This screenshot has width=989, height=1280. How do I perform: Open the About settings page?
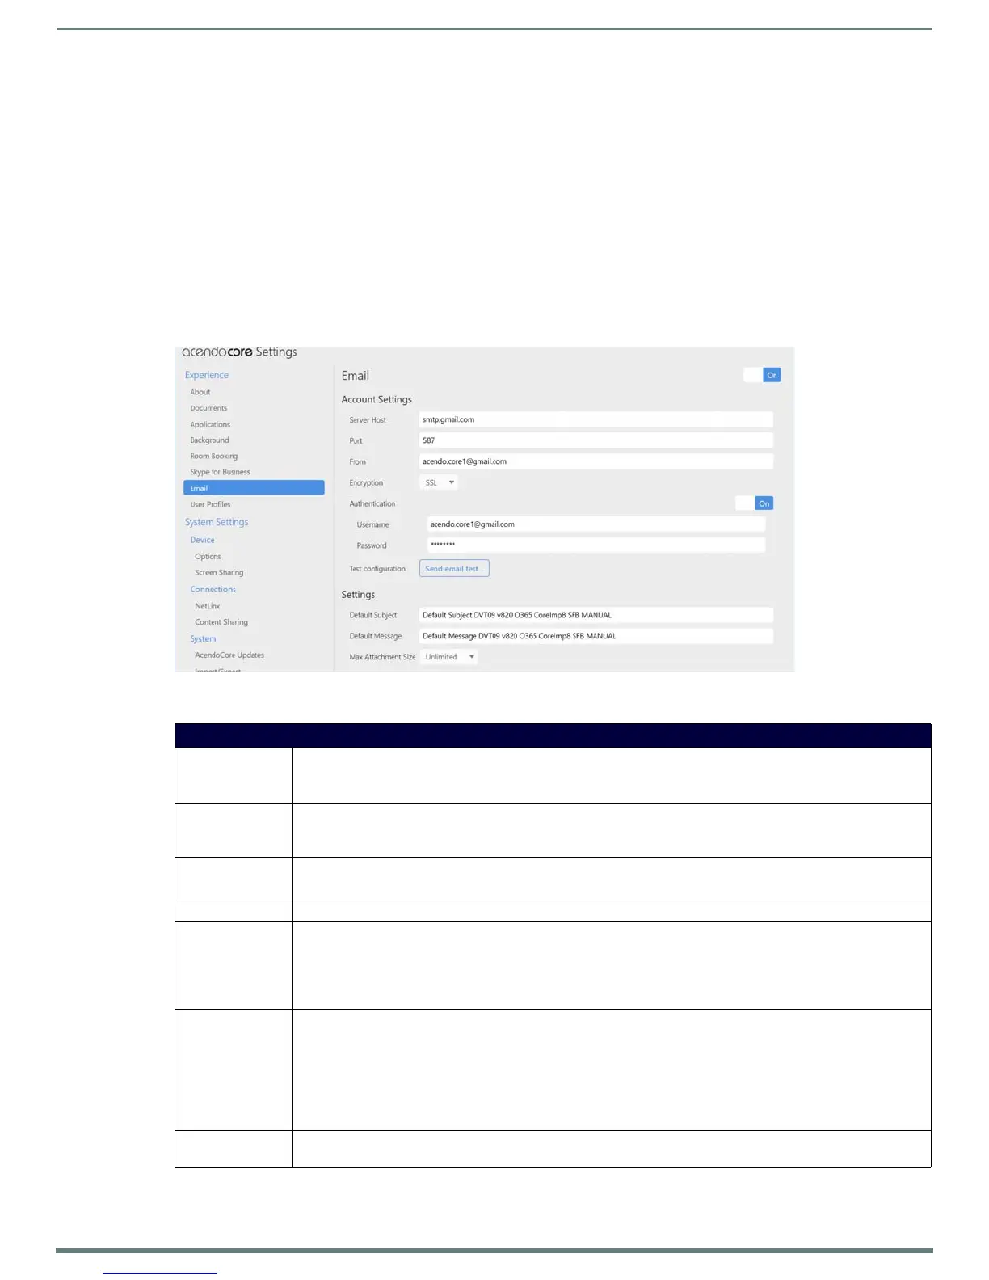pos(200,392)
